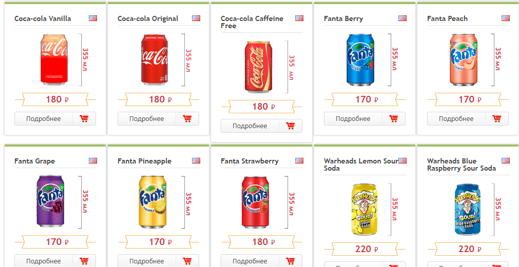Image resolution: width=519 pixels, height=267 pixels.
Task: Open Fanta Grape details with Подробнее
Action: pyautogui.click(x=44, y=261)
